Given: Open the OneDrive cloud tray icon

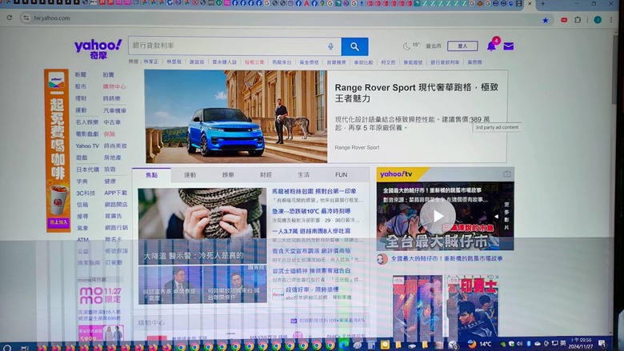Looking at the screenshot, I should pos(537,344).
